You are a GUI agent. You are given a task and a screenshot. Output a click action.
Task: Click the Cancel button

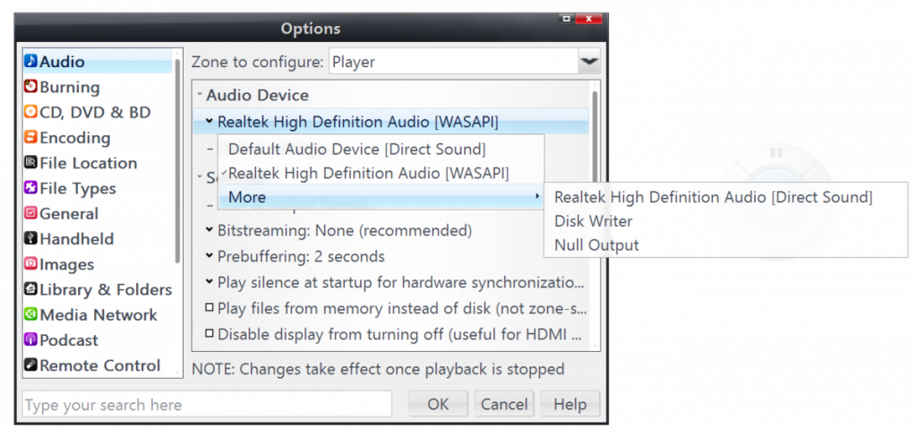pyautogui.click(x=504, y=404)
